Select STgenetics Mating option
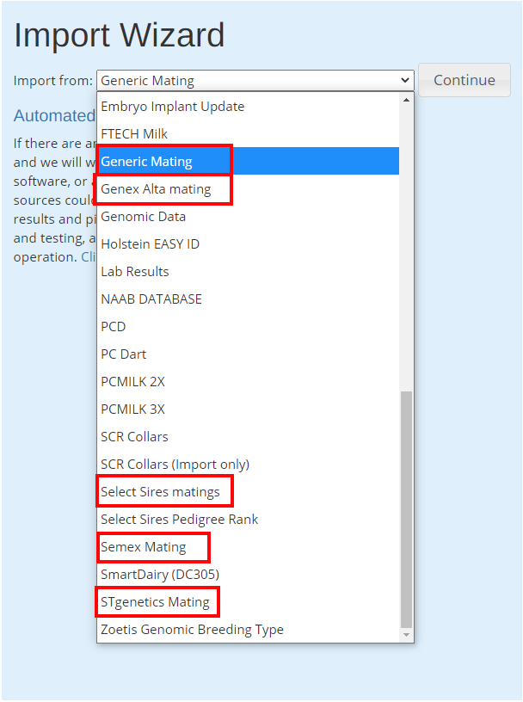 tap(248, 601)
